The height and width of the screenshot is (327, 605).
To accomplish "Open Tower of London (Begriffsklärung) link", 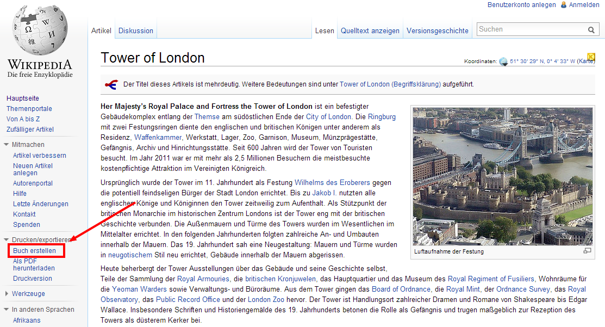I will pos(390,84).
